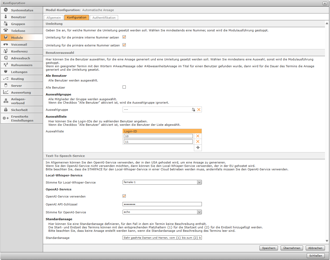Add a new Login-ID row with plus icon

click(x=198, y=148)
